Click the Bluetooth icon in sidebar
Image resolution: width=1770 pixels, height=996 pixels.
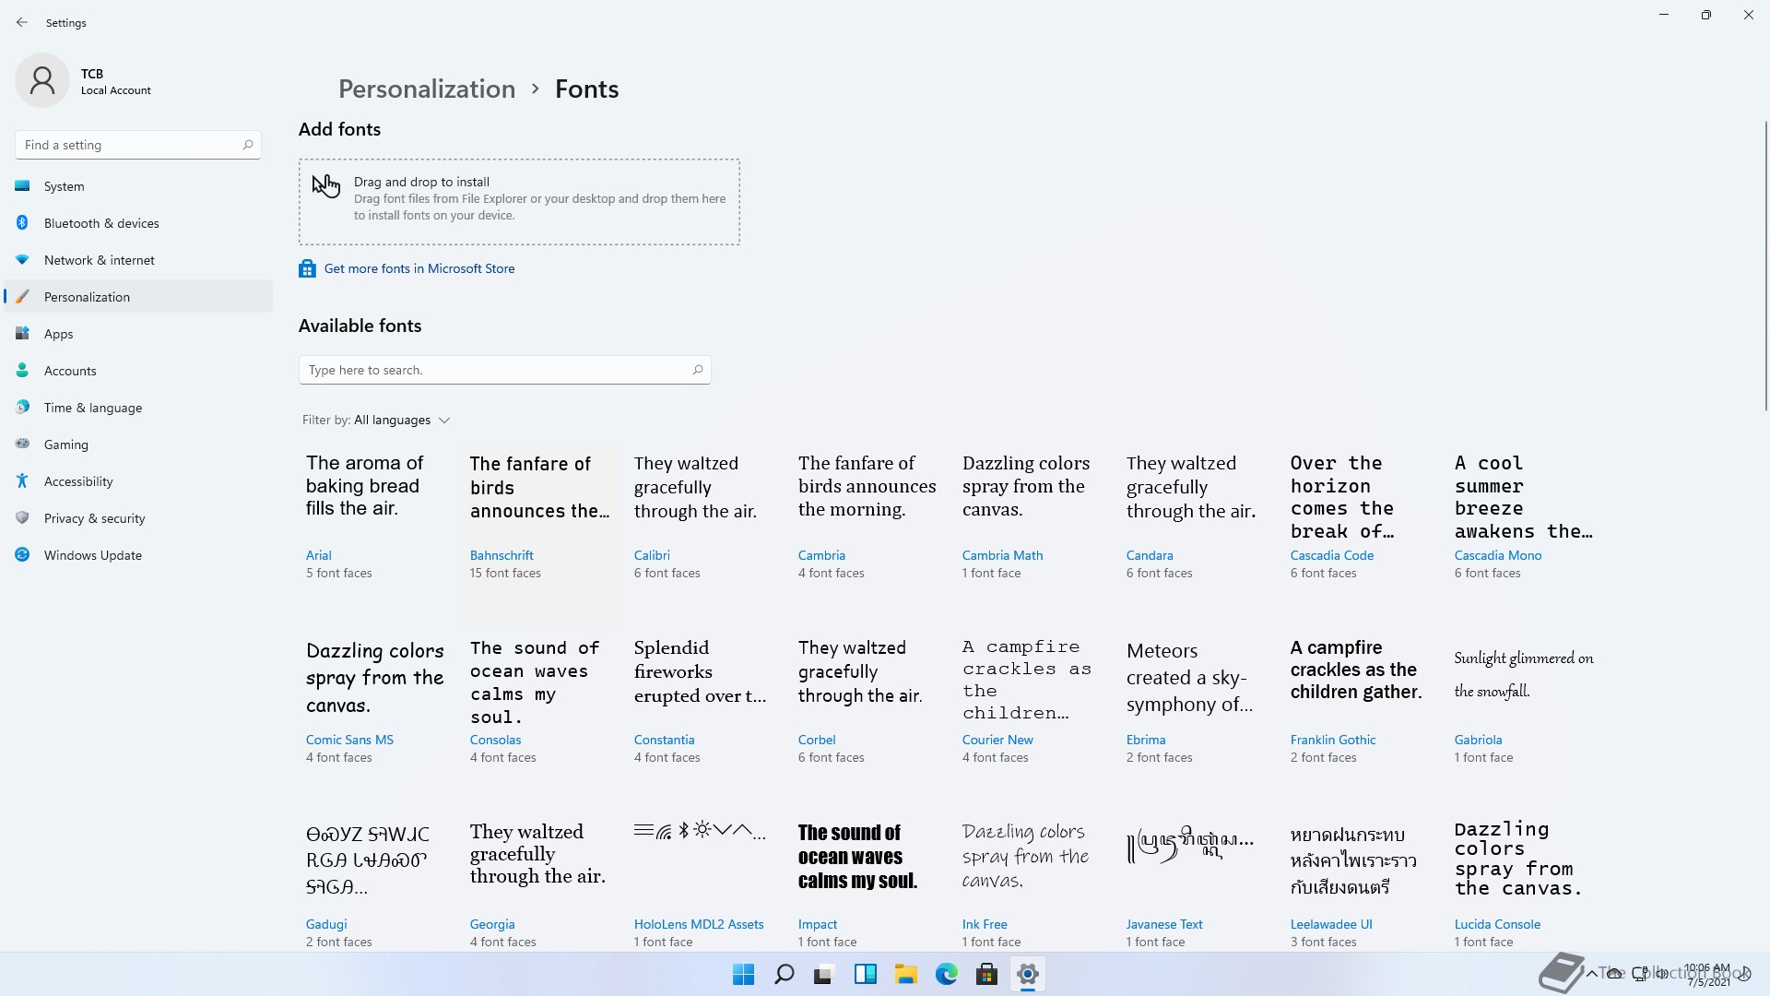pos(23,223)
